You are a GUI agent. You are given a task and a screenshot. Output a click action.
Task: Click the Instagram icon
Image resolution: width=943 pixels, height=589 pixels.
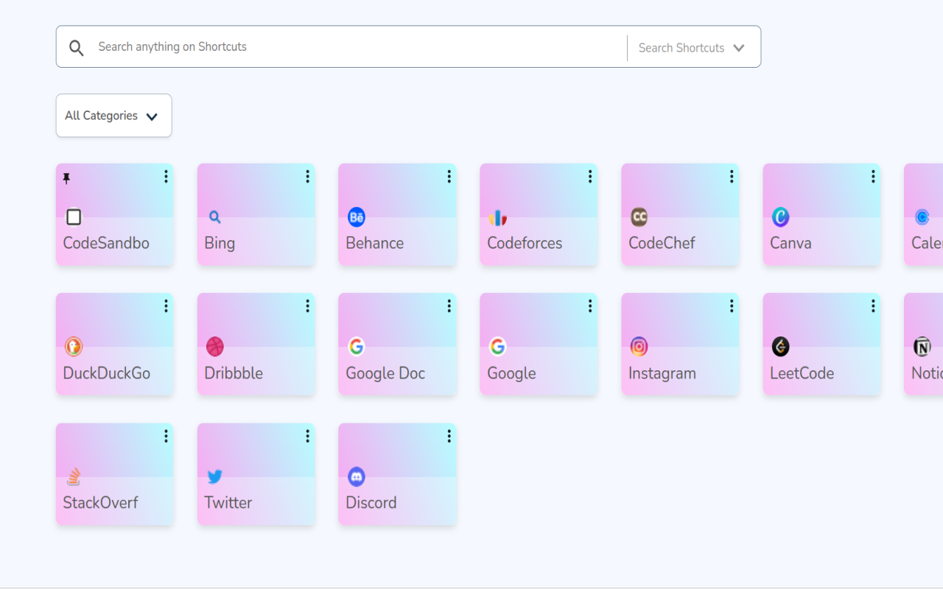(639, 346)
